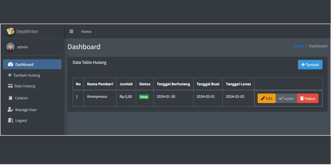Viewport: 331px width, 165px height.
Task: Click the Dashboard breadcrumb text
Action: coord(318,46)
